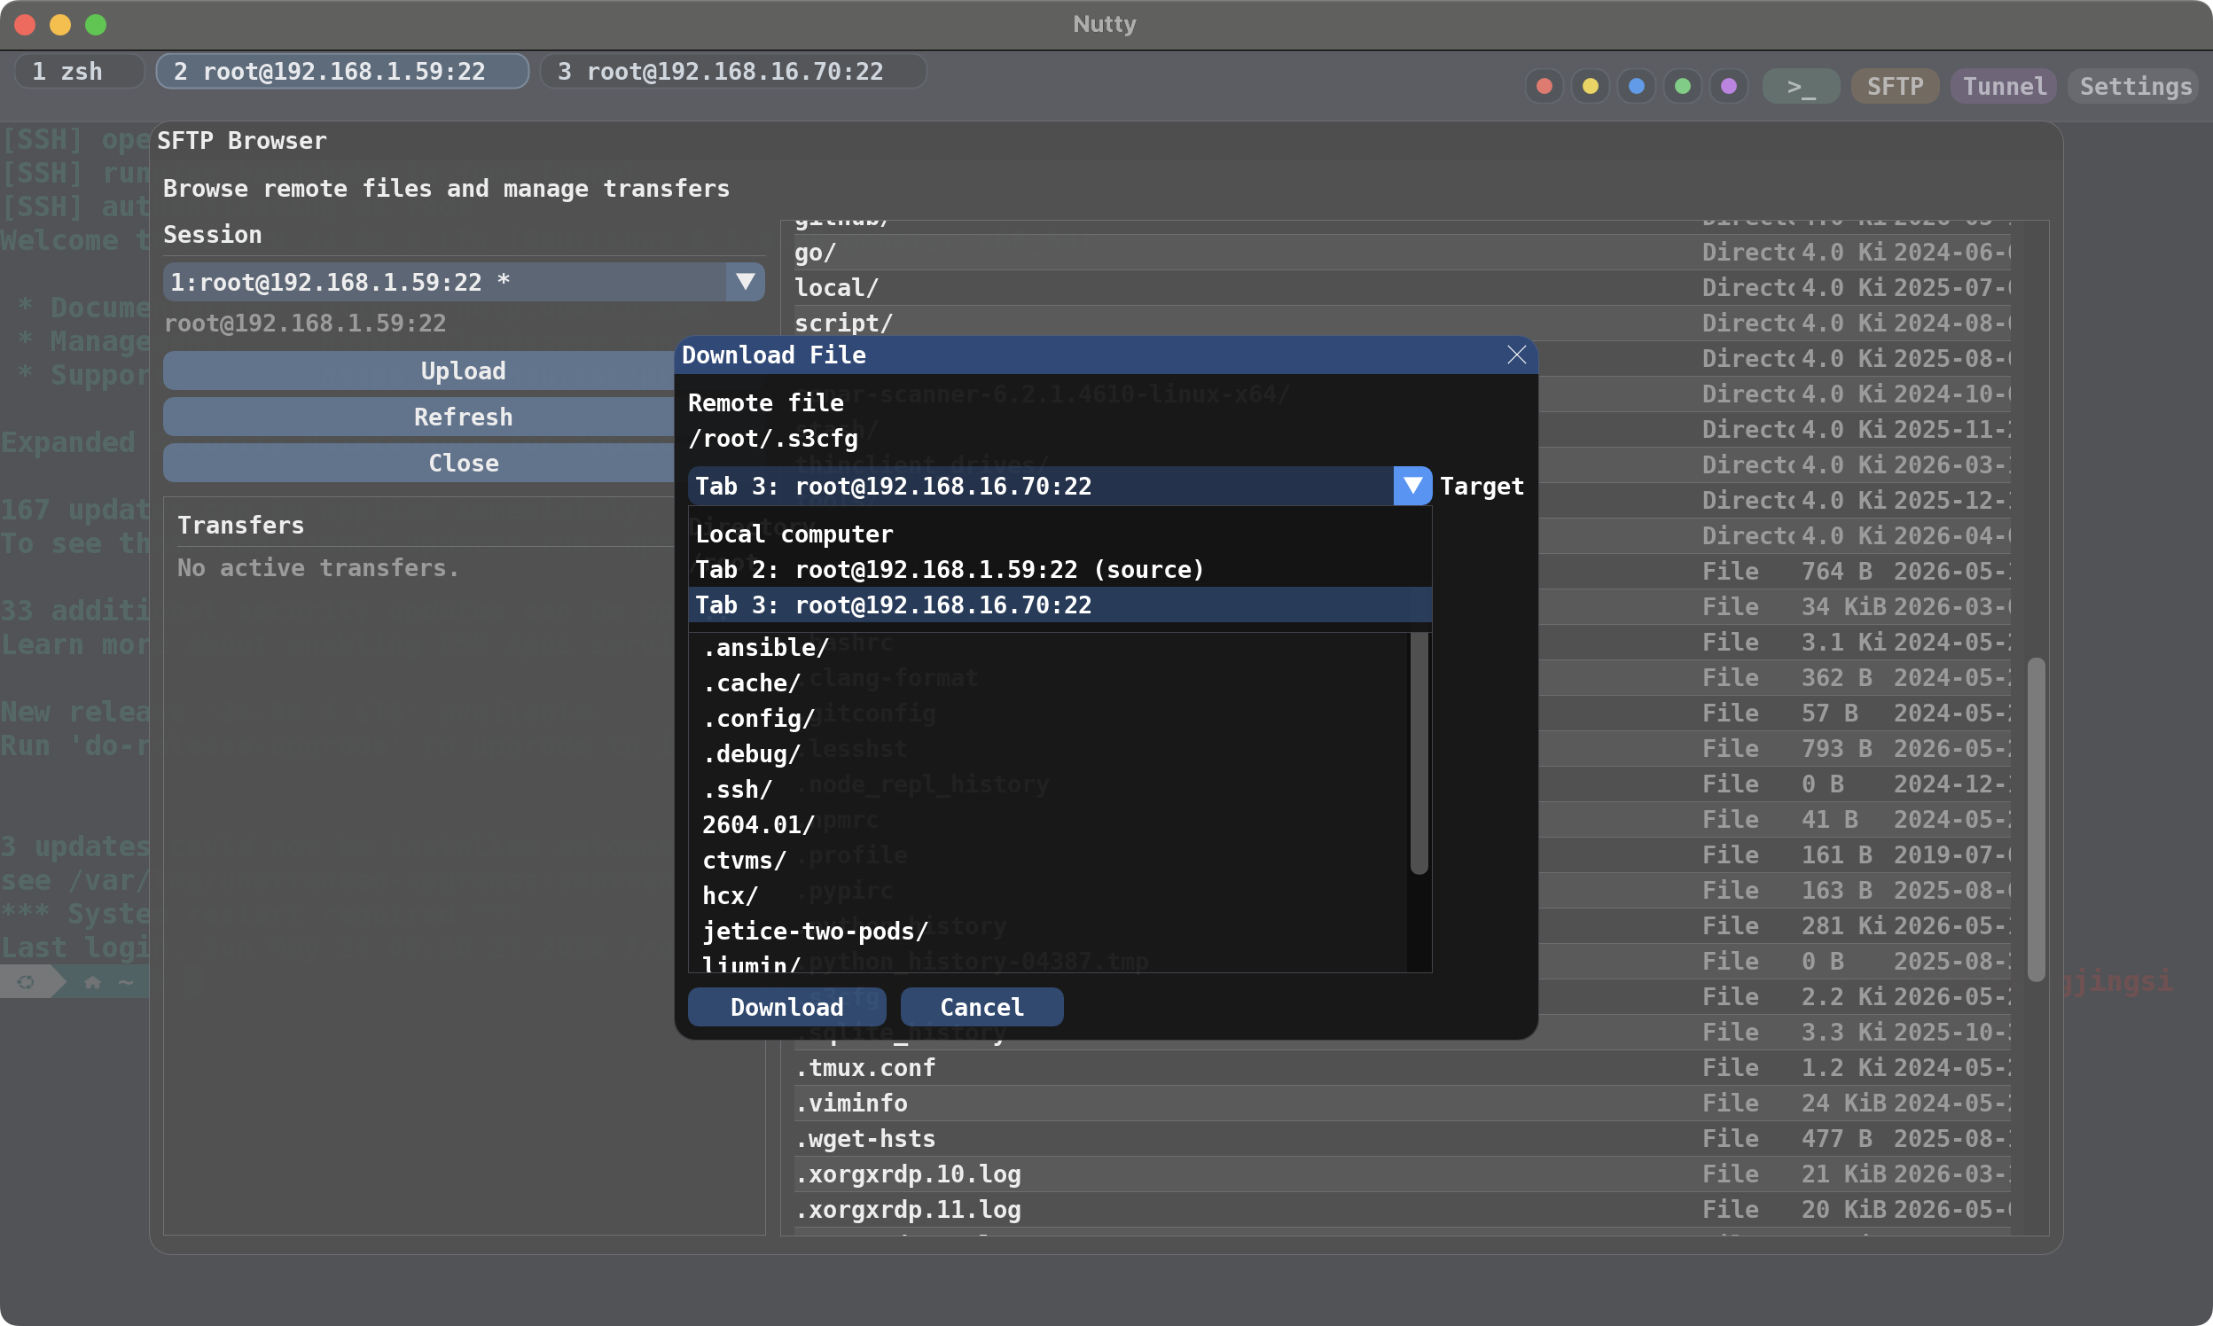Click the red color dot in toolbar

point(1544,86)
